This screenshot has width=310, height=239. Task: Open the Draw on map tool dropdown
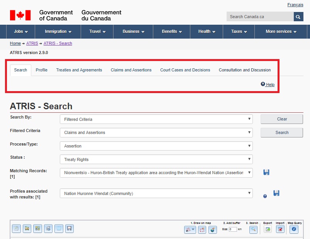point(190,229)
